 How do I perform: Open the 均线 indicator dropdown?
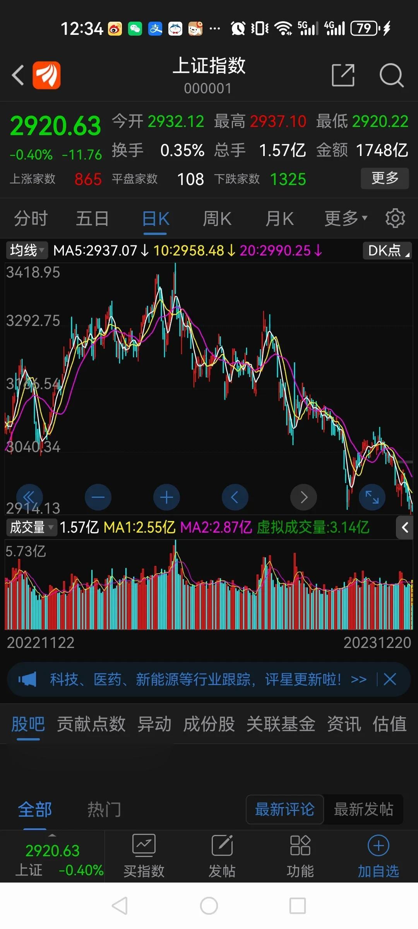pyautogui.click(x=27, y=250)
